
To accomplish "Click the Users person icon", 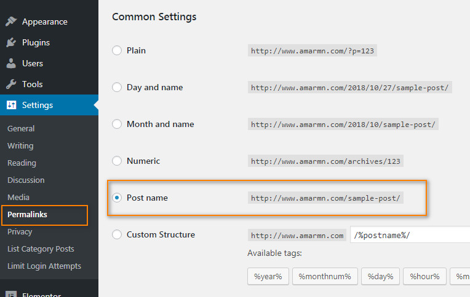I will click(11, 63).
